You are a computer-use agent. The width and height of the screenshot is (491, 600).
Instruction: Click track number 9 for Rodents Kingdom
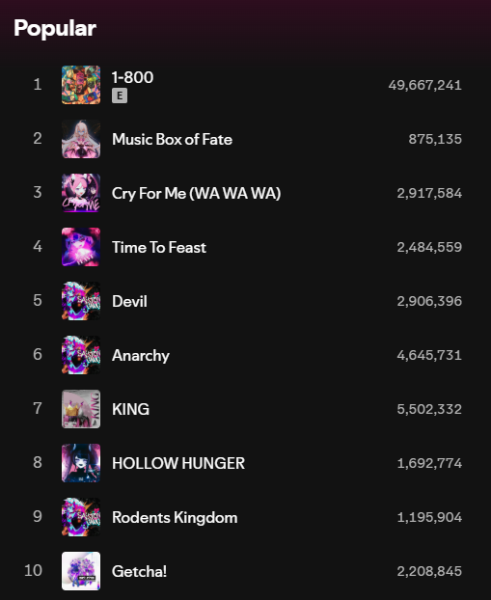click(x=38, y=516)
